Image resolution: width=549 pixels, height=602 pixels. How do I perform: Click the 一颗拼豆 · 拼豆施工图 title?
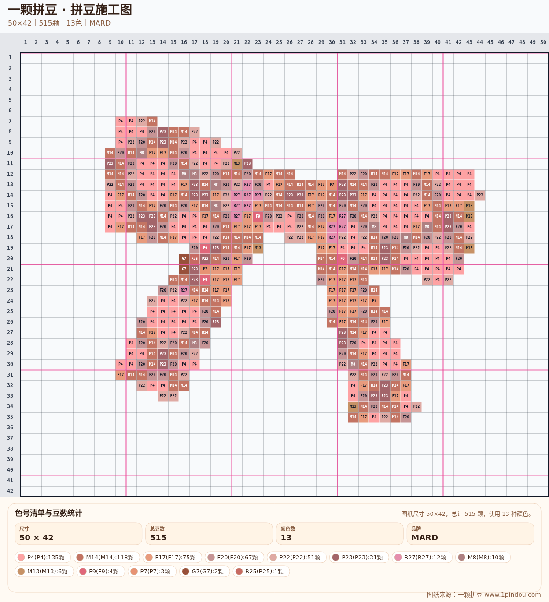pos(70,10)
